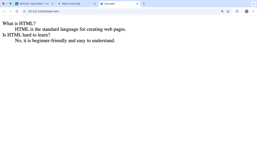Viewport: 257px width, 160px height.
Task: Add a new tab with plus button
Action: [x=144, y=4]
